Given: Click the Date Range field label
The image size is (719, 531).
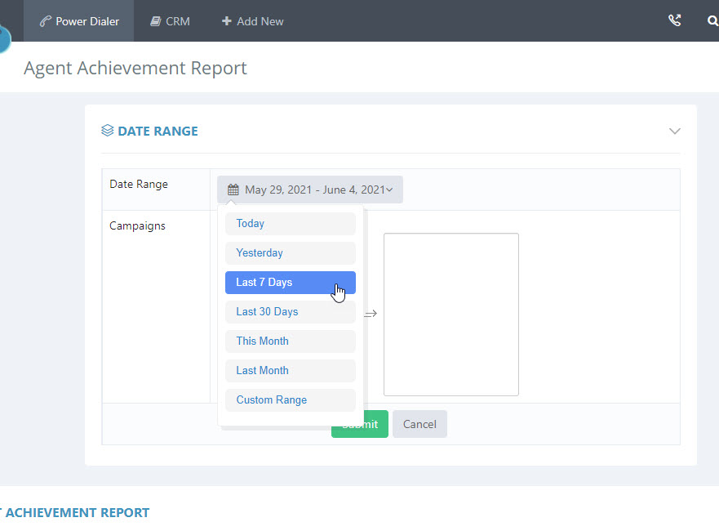Looking at the screenshot, I should pyautogui.click(x=139, y=184).
